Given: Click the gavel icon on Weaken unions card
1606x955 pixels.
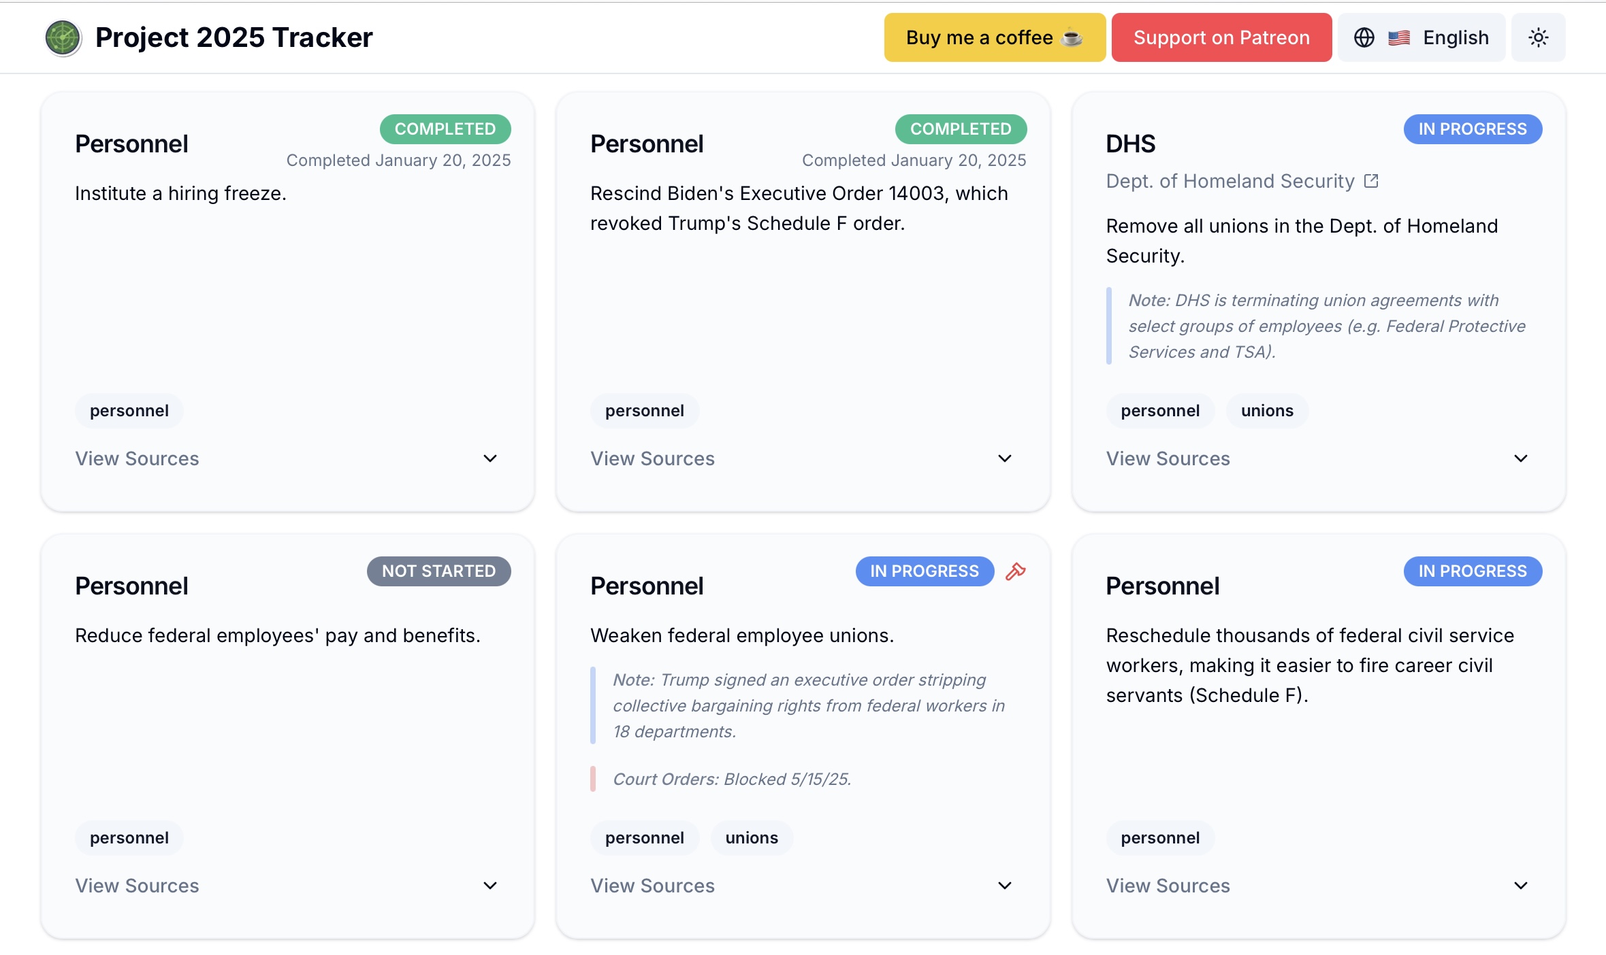Looking at the screenshot, I should (1015, 571).
